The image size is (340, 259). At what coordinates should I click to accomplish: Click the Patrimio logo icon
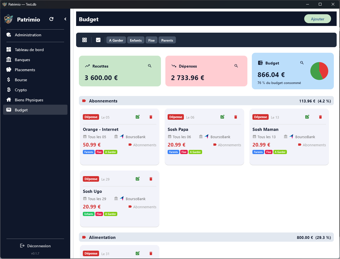[x=8, y=19]
